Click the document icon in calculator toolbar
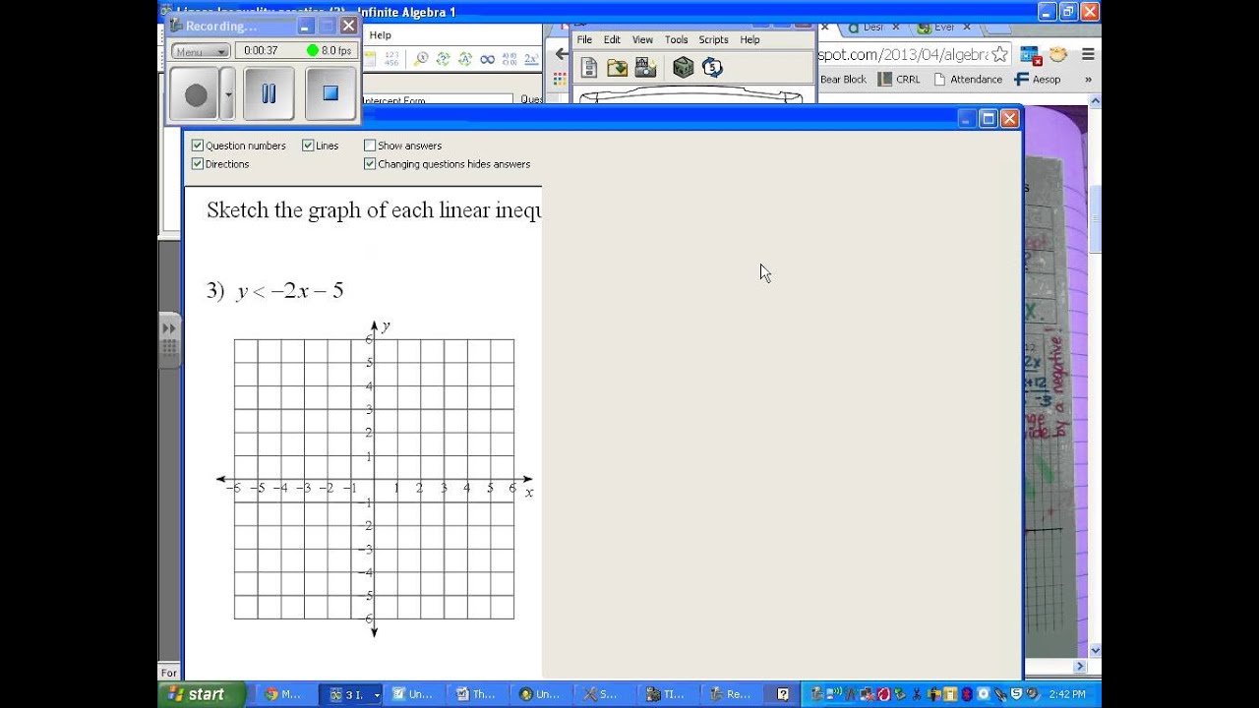 [x=589, y=68]
